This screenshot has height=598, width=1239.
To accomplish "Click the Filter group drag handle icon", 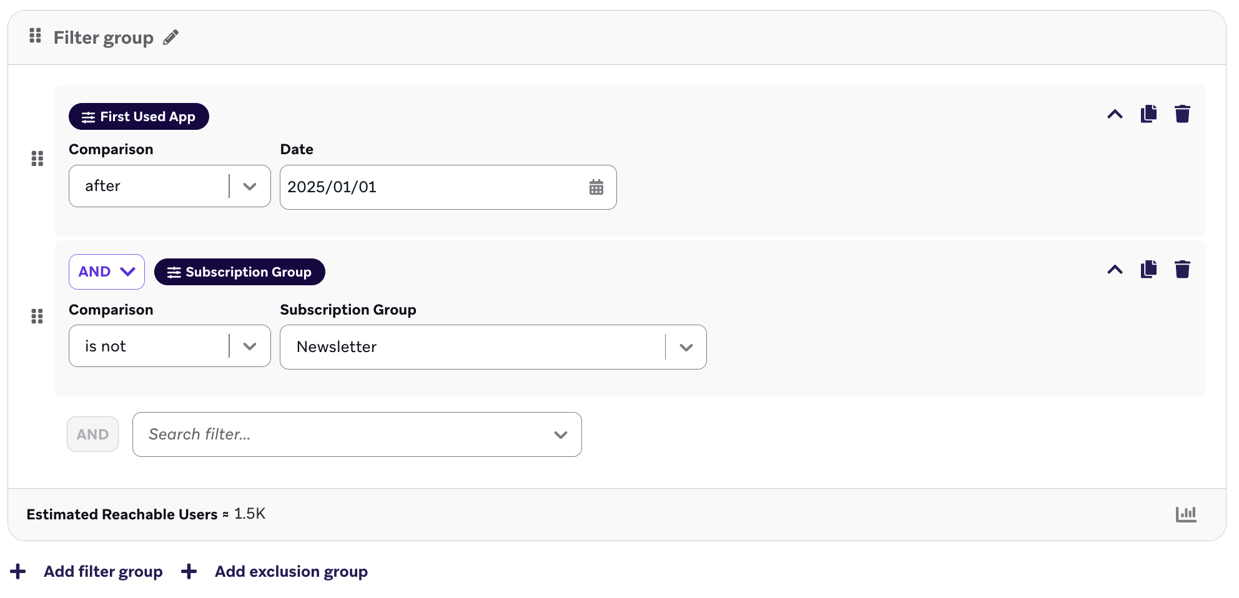I will (x=35, y=36).
